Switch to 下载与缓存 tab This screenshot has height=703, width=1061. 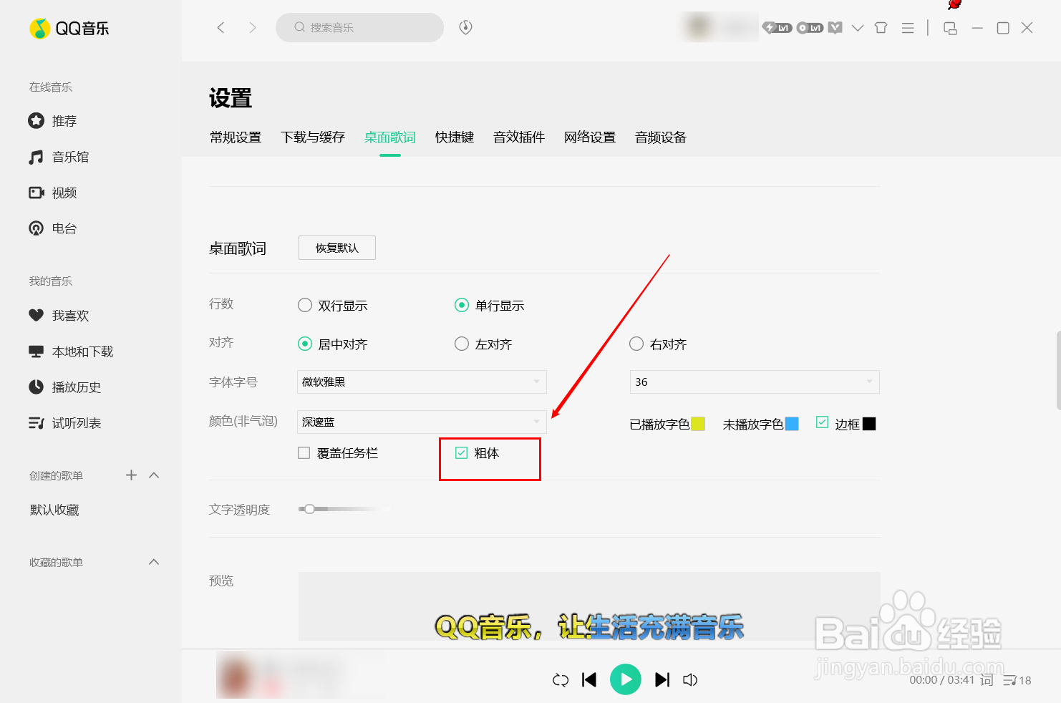(x=313, y=137)
